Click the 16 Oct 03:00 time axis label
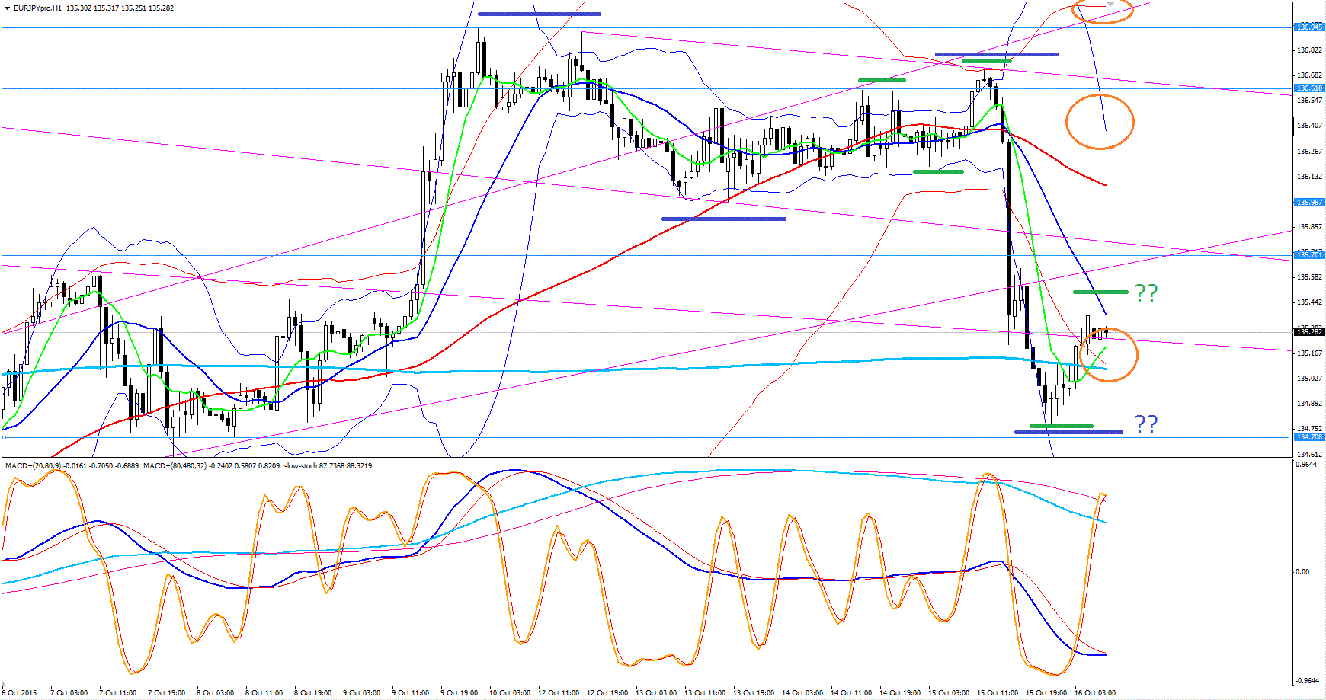 coord(1094,693)
